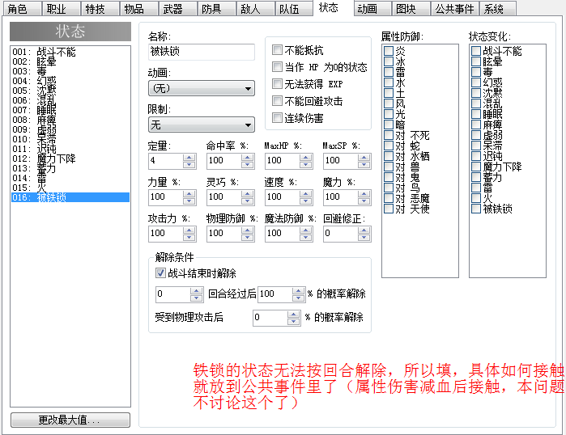The width and height of the screenshot is (566, 435).
Task: Toggle 雷 in 属性防御 list
Action: (389, 72)
